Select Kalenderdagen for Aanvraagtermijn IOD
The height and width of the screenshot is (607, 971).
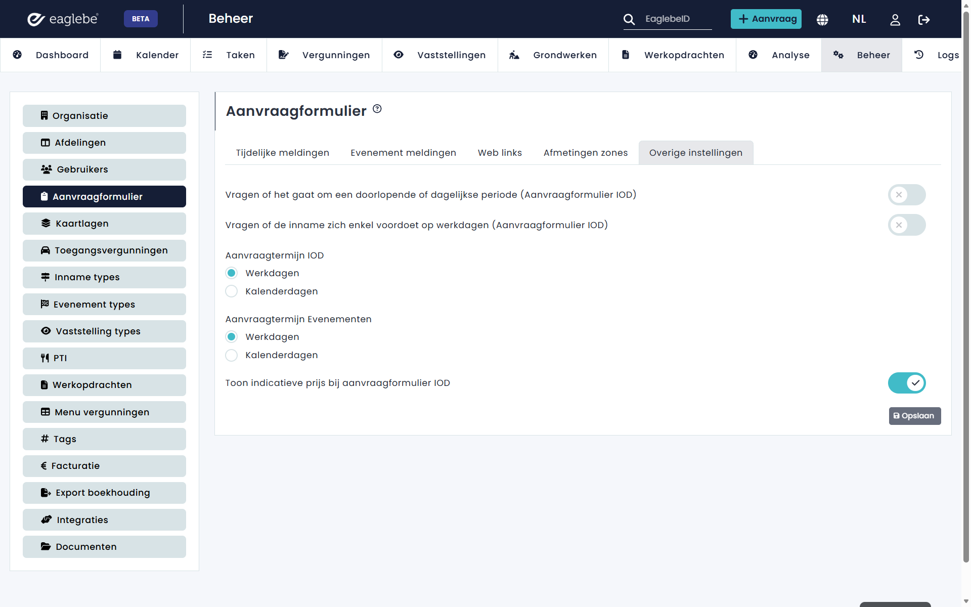[232, 291]
